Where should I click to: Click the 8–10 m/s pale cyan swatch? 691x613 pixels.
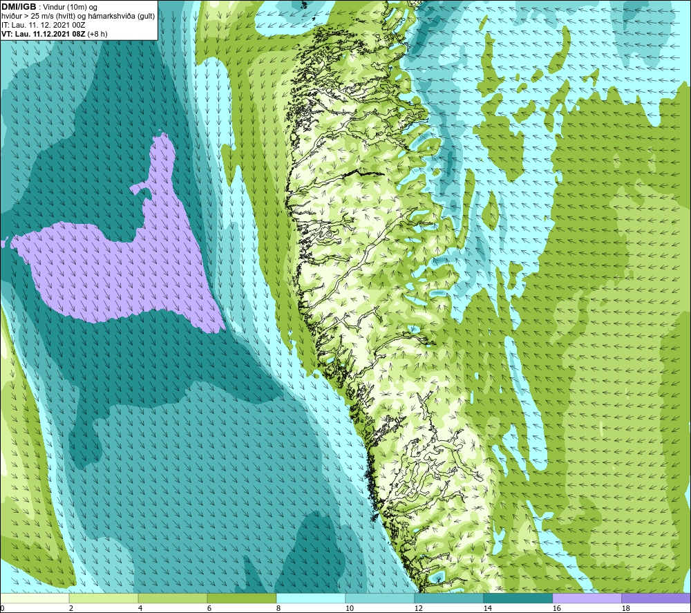(x=311, y=598)
